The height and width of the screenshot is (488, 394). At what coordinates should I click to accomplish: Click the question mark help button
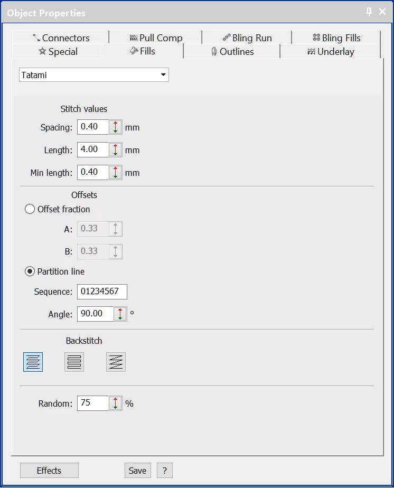165,471
